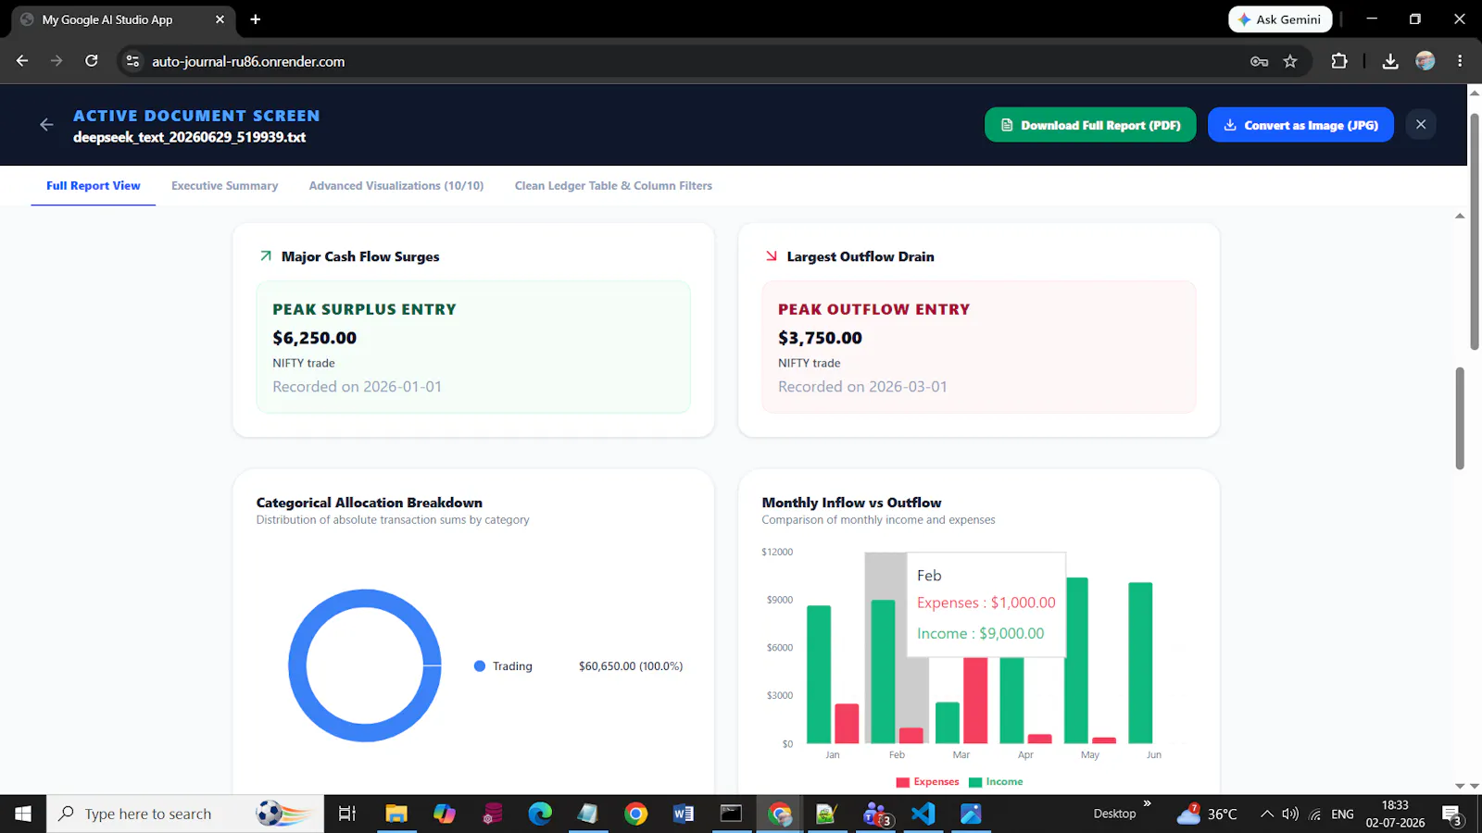1482x833 pixels.
Task: Open the browser extensions puzzle icon
Action: [1339, 61]
